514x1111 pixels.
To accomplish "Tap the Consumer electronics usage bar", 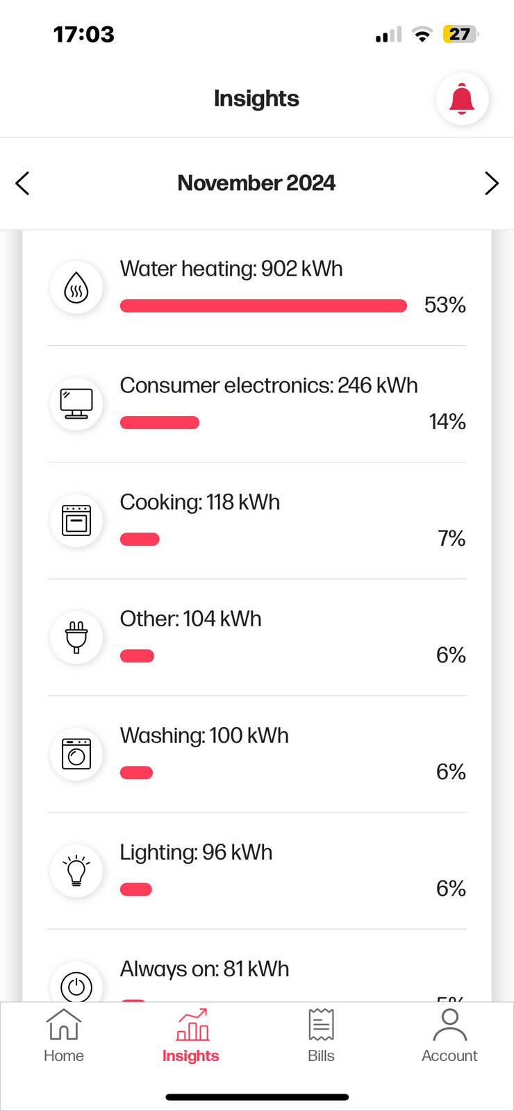I will [160, 423].
